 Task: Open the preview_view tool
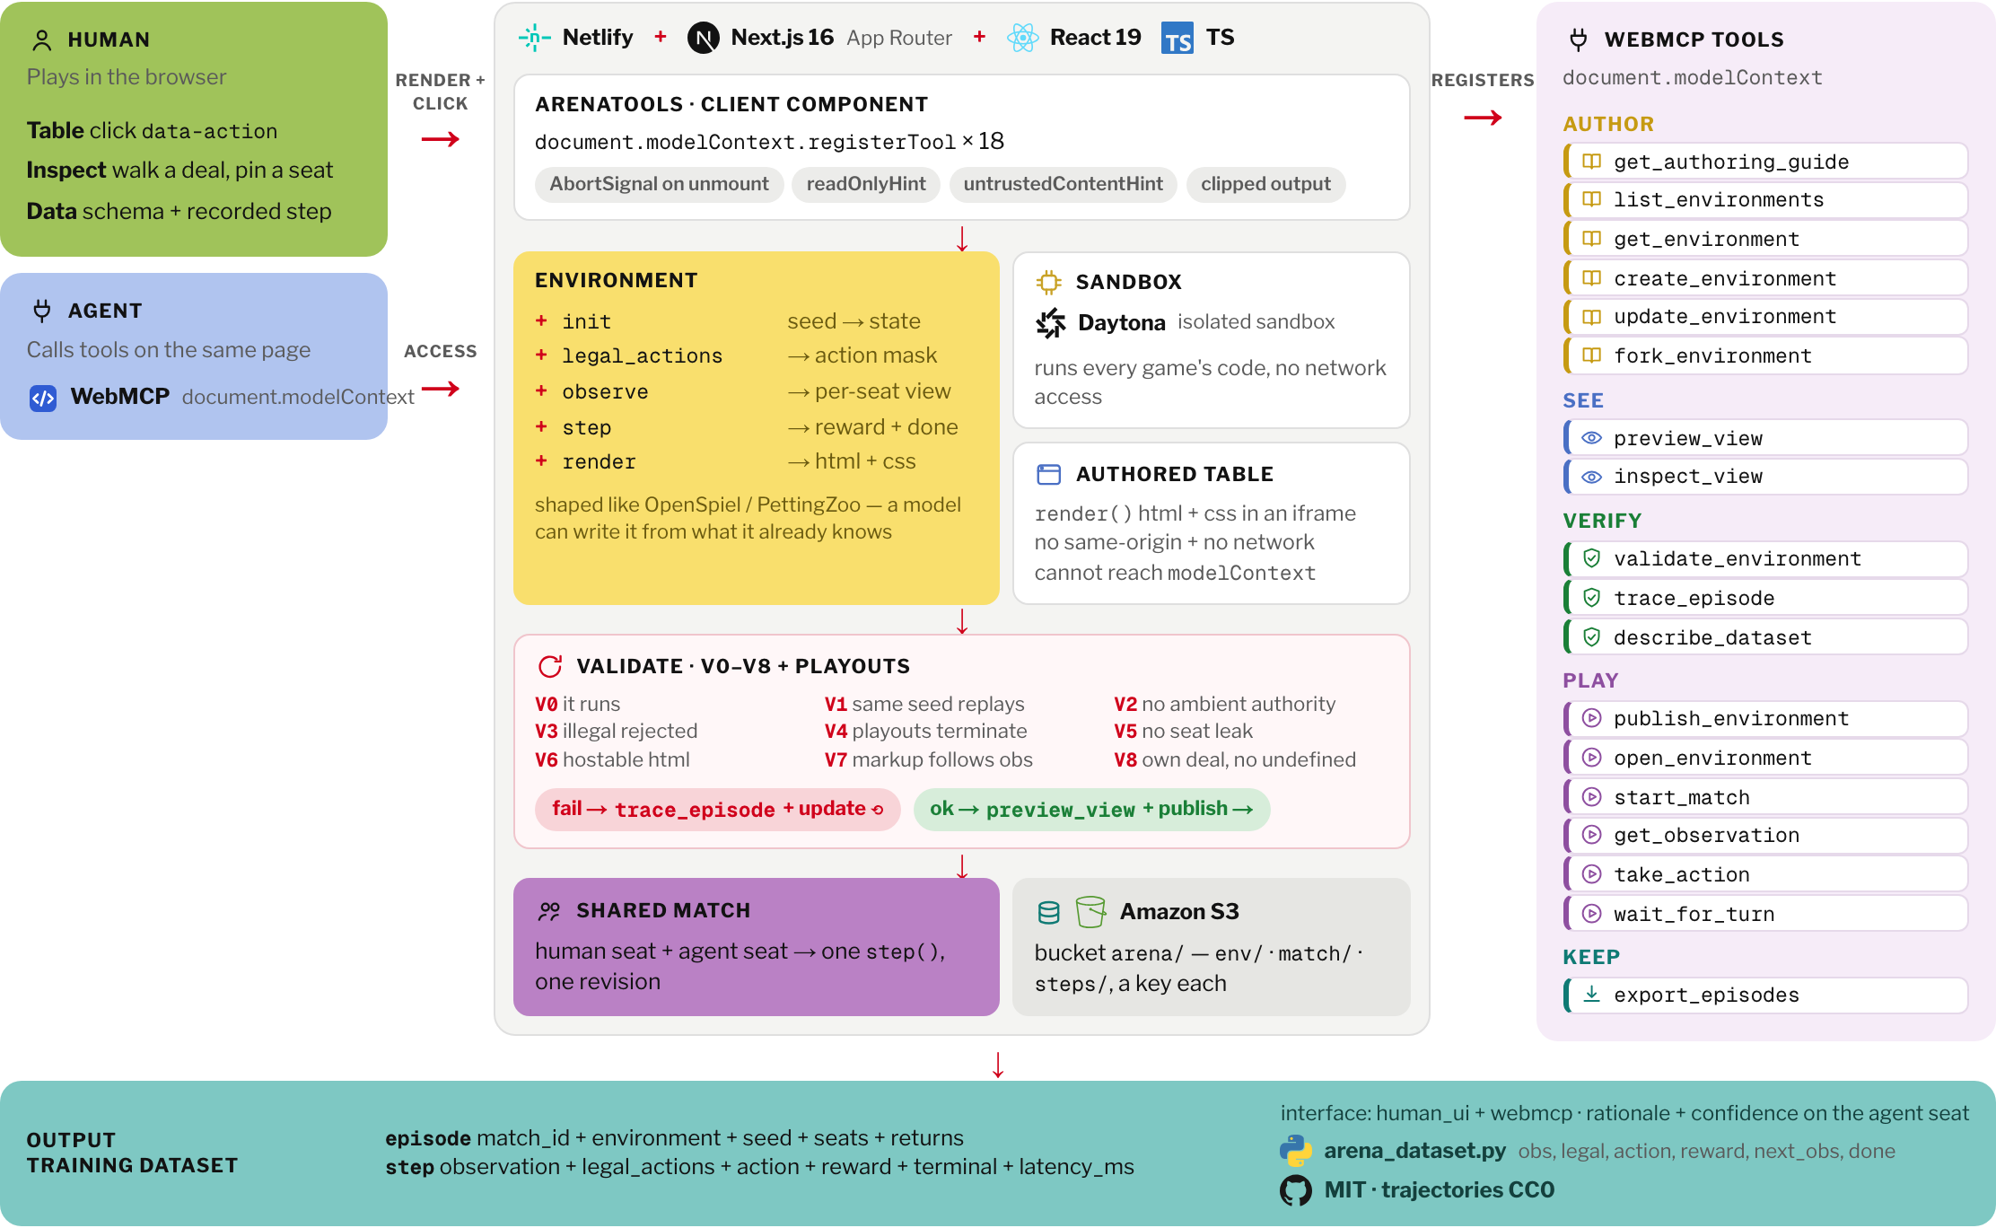click(1765, 438)
